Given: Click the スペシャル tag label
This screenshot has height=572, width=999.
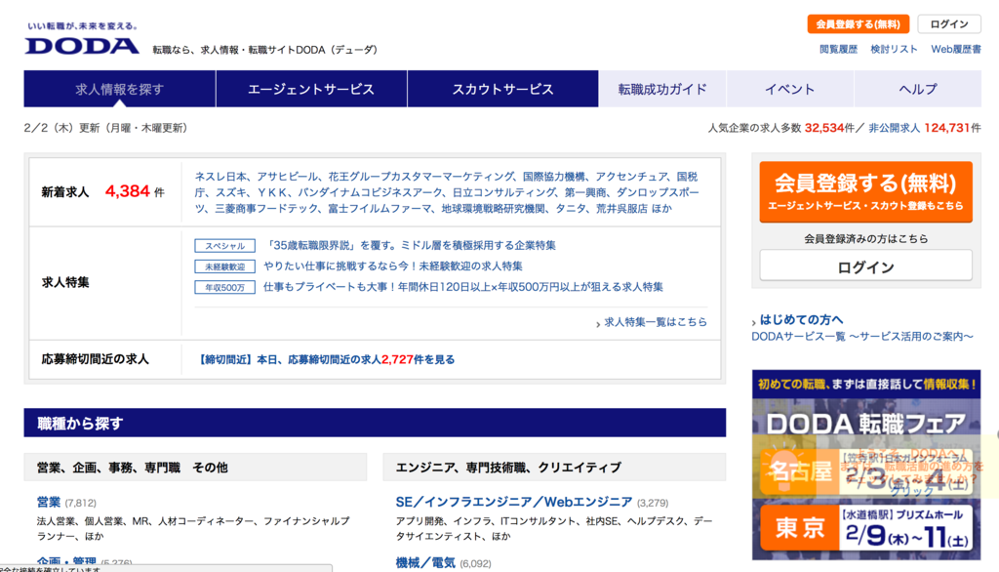Looking at the screenshot, I should [225, 246].
